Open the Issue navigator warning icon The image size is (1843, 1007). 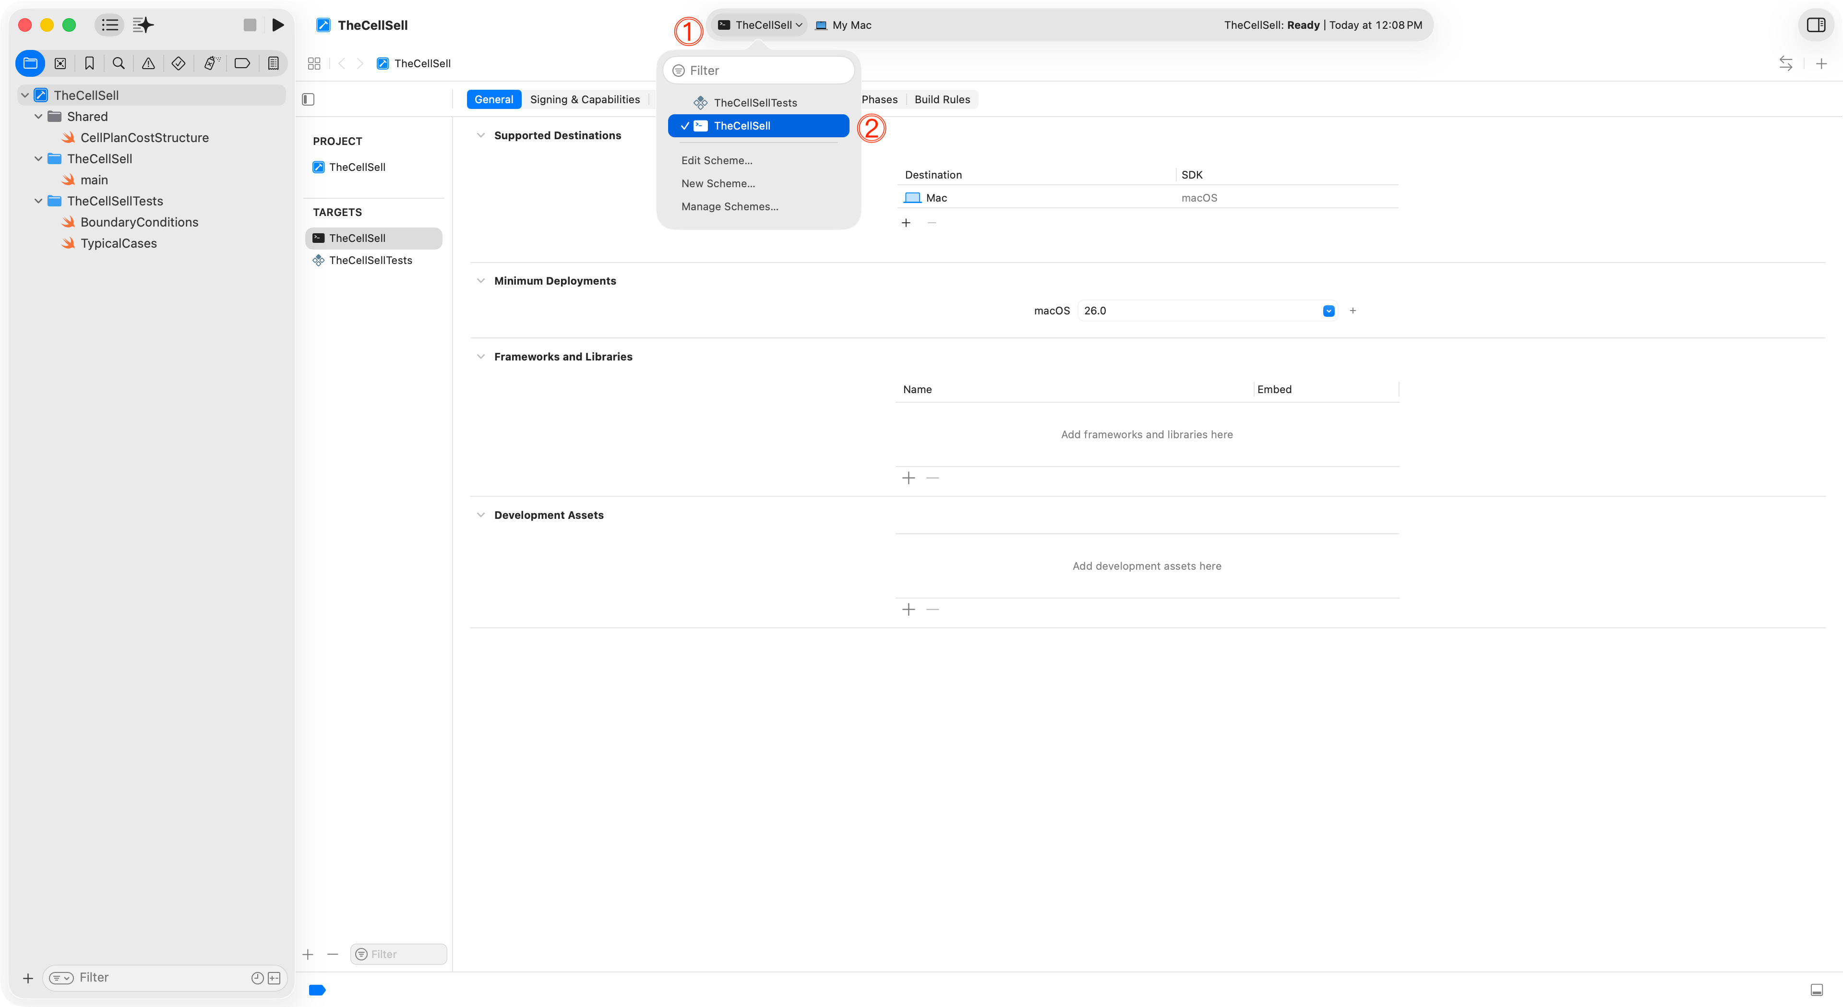[148, 64]
